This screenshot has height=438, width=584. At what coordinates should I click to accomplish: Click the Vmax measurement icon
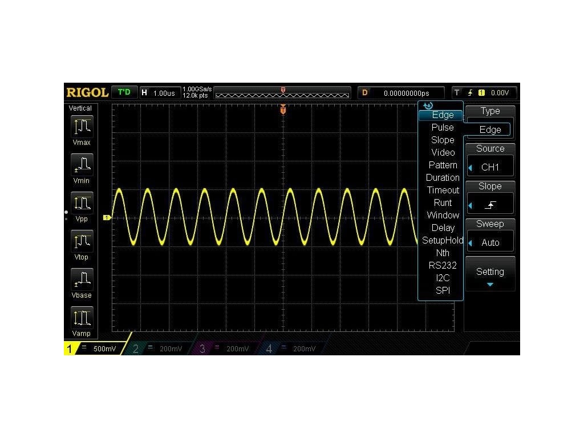83,126
